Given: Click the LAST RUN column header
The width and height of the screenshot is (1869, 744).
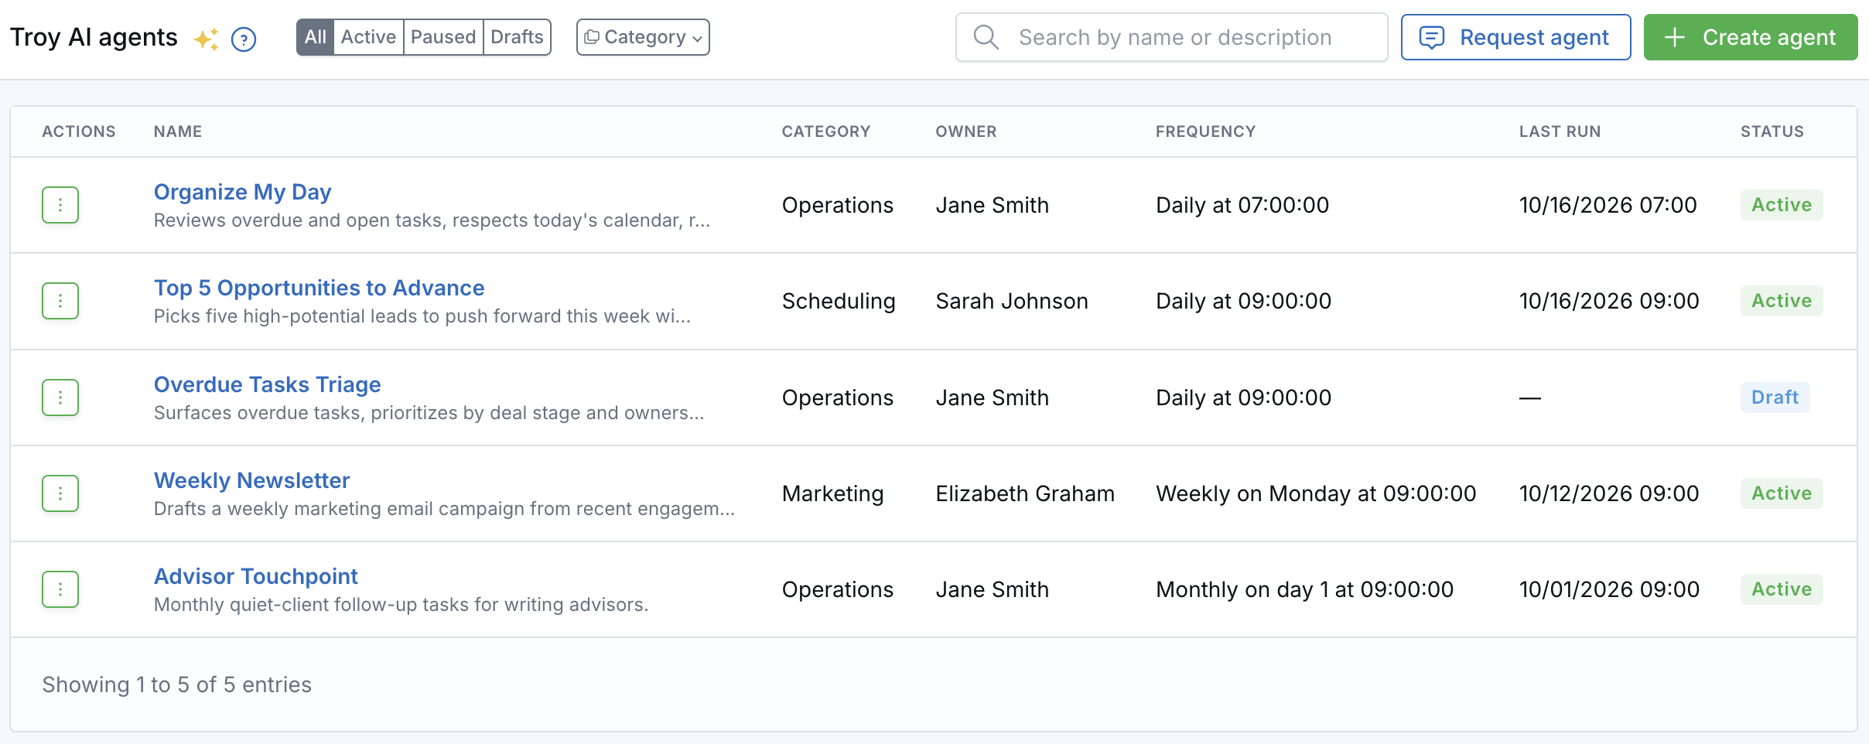Looking at the screenshot, I should (x=1560, y=131).
